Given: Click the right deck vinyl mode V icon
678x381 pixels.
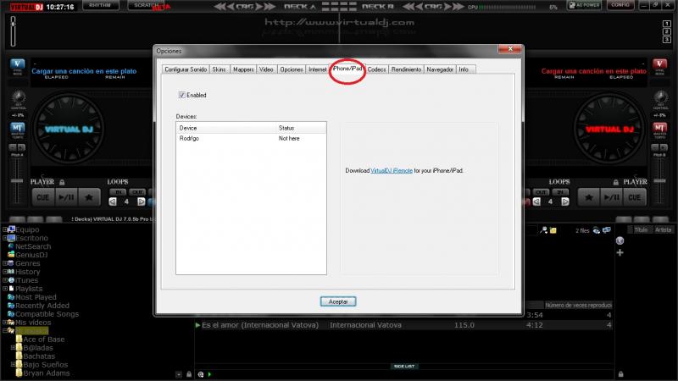Looking at the screenshot, I should (659, 64).
